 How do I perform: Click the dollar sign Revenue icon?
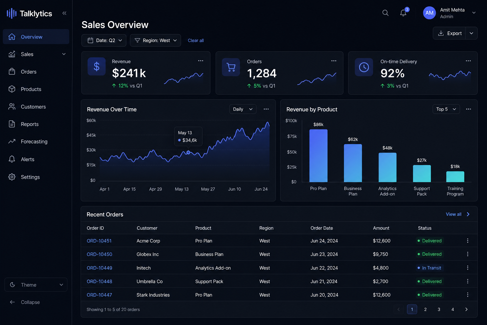[97, 67]
